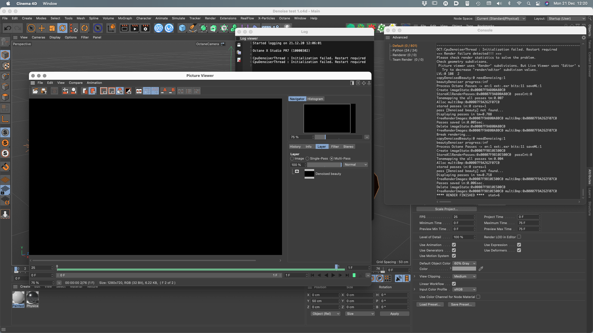The height and width of the screenshot is (333, 593).
Task: Select the Scale tool
Action: tap(52, 28)
